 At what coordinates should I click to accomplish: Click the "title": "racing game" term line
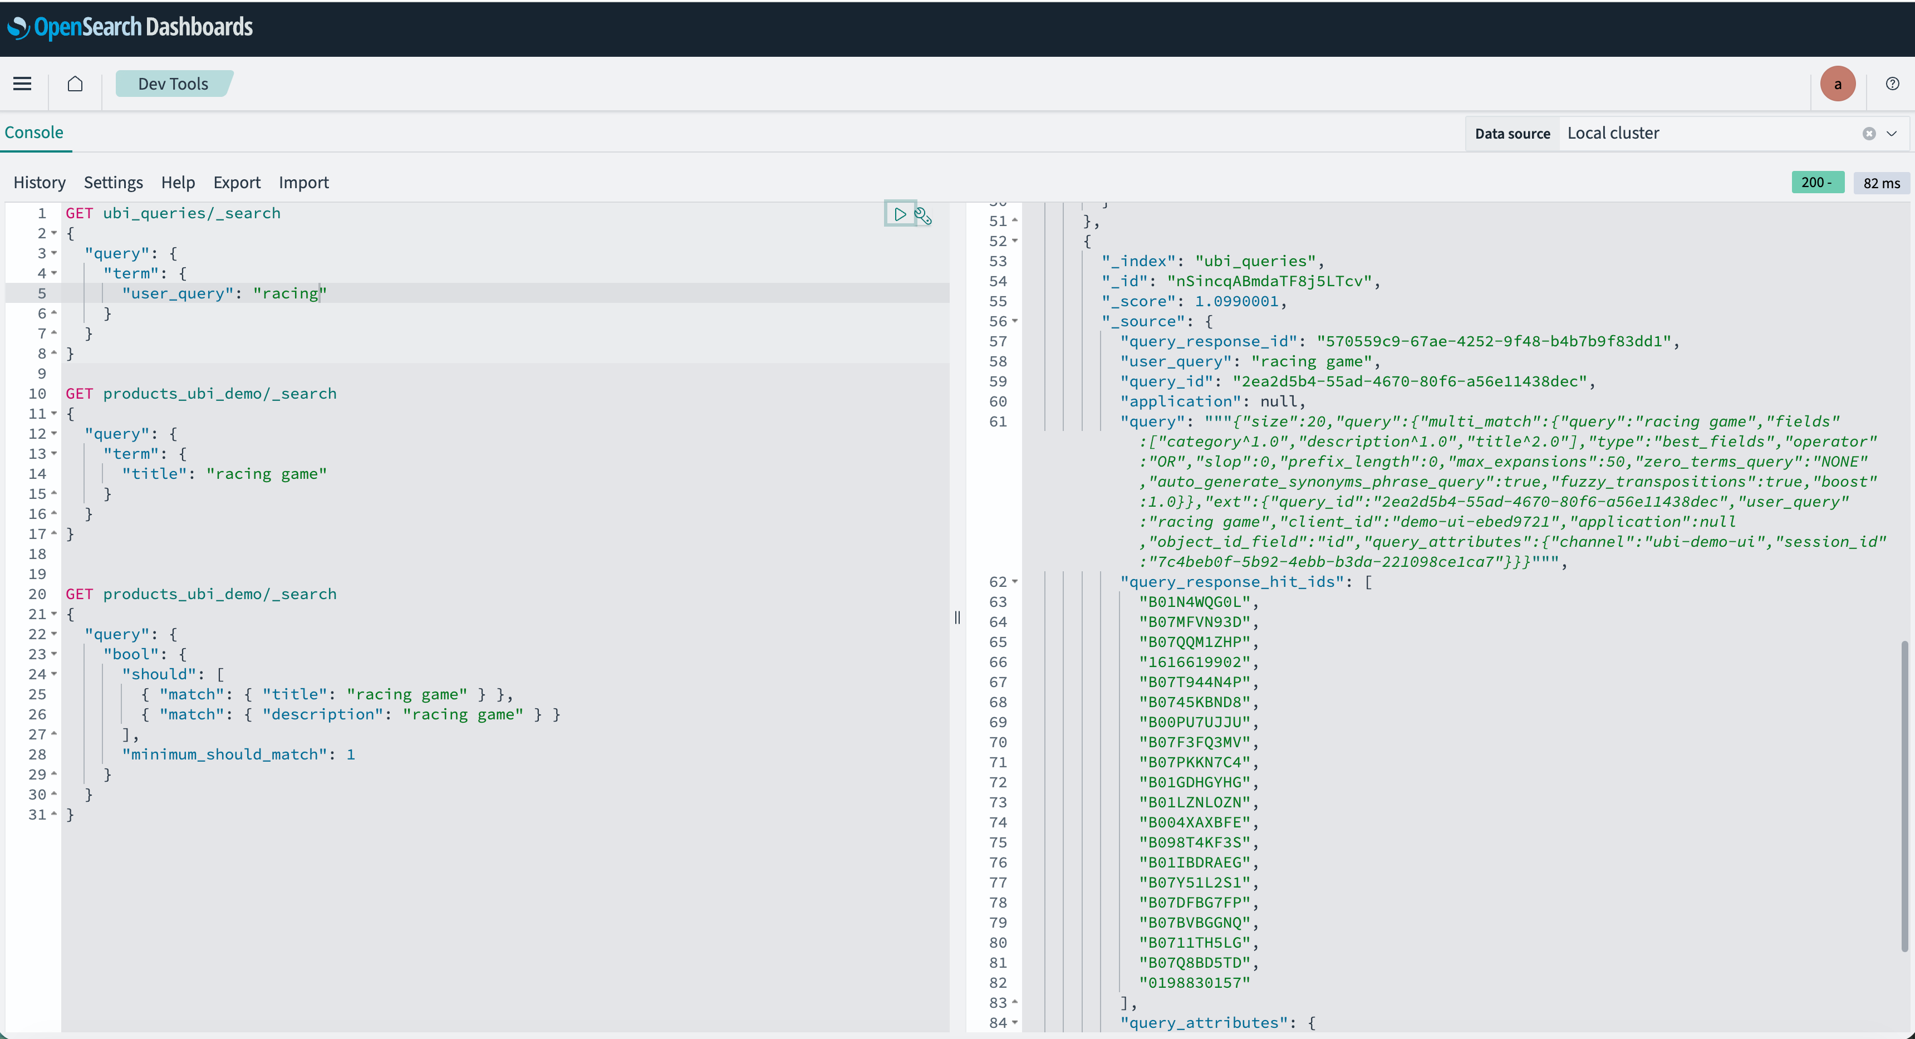(224, 474)
